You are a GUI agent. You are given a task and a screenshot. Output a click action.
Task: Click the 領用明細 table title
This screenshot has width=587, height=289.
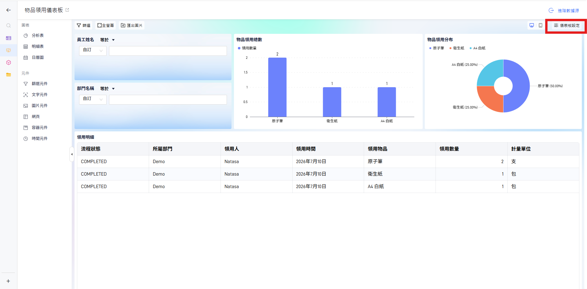coord(86,137)
